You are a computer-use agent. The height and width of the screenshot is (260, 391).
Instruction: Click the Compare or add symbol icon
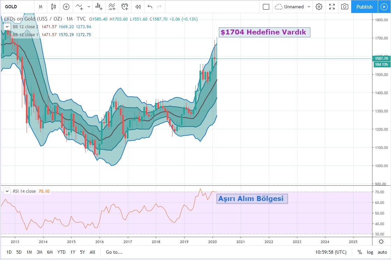66,7
